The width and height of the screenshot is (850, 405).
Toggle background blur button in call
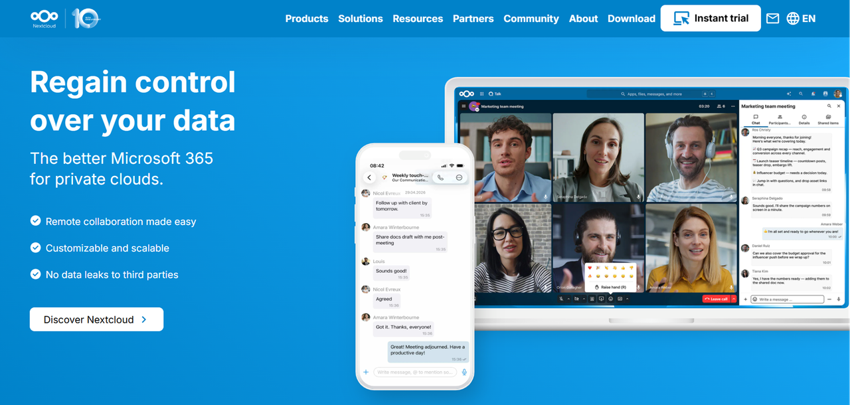pos(592,299)
